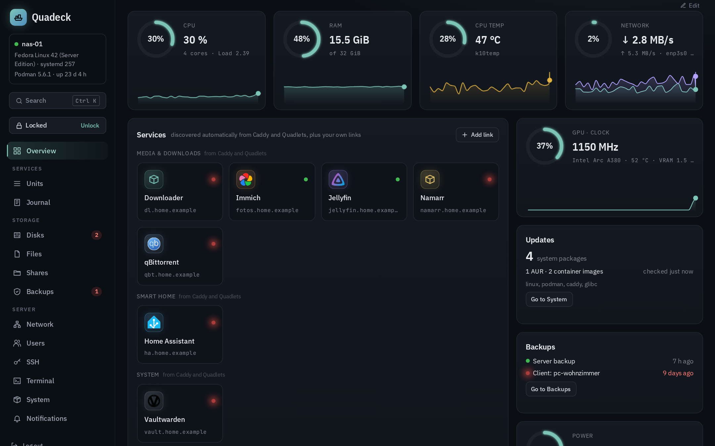Viewport: 715px width, 446px height.
Task: Click the RAM 48% gauge ring
Action: pos(302,39)
